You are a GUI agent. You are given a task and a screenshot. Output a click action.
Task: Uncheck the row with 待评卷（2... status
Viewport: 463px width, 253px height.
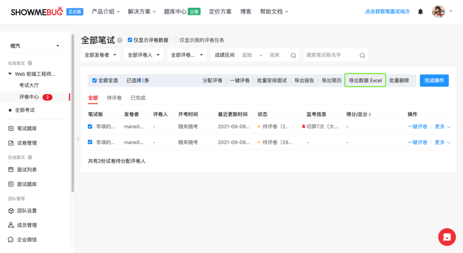(x=90, y=126)
